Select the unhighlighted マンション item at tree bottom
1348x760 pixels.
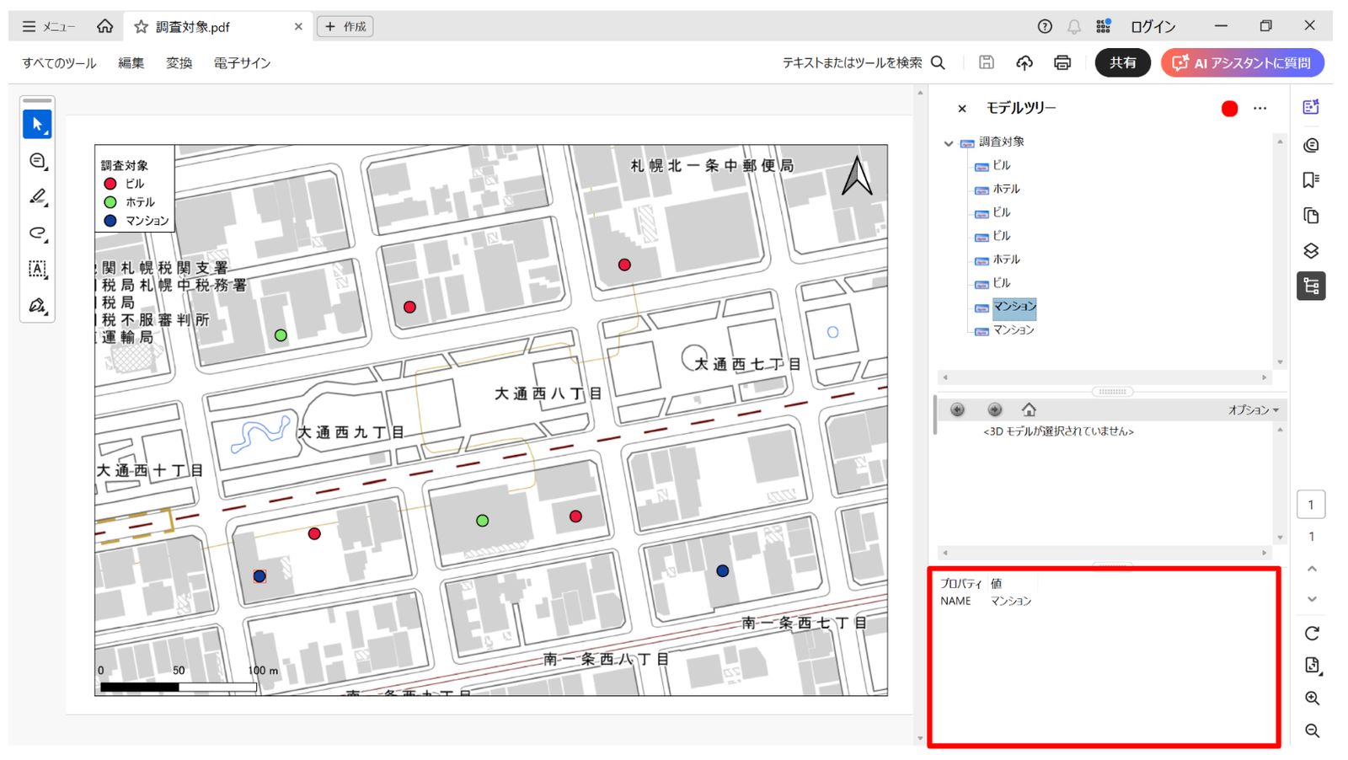(1013, 330)
